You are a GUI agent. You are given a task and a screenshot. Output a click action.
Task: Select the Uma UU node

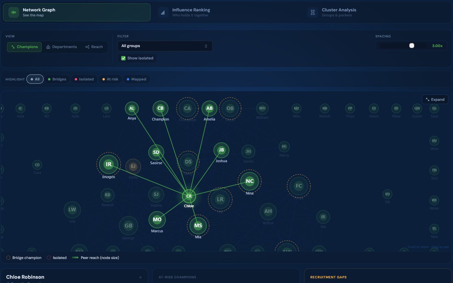[434, 141]
